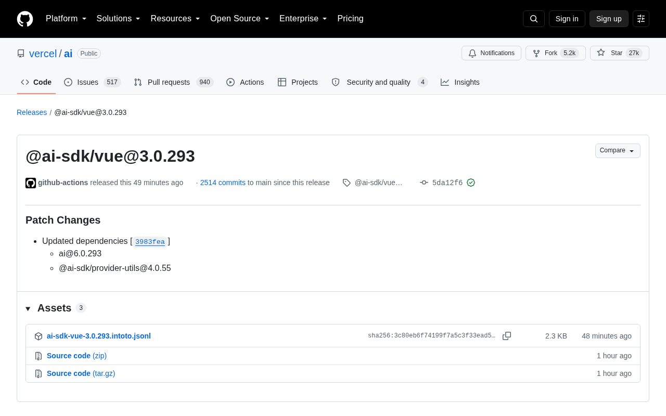Viewport: 666px width, 416px height.
Task: Expand the Open Source dropdown menu
Action: click(x=240, y=19)
